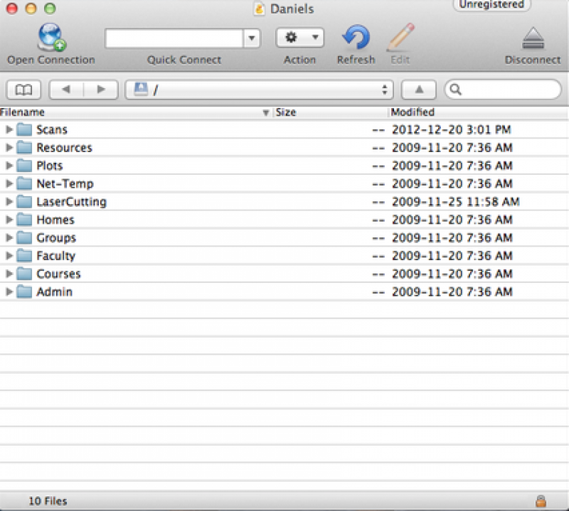This screenshot has height=511, width=569.
Task: Expand the Groups folder
Action: pos(9,238)
